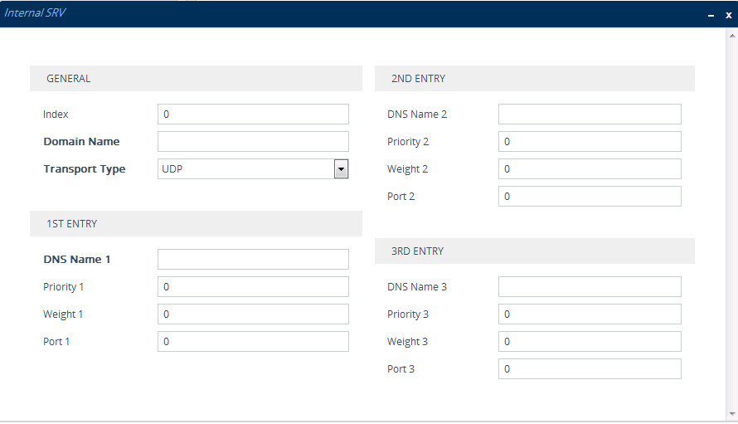Select the Priority 2 input box

(x=590, y=142)
